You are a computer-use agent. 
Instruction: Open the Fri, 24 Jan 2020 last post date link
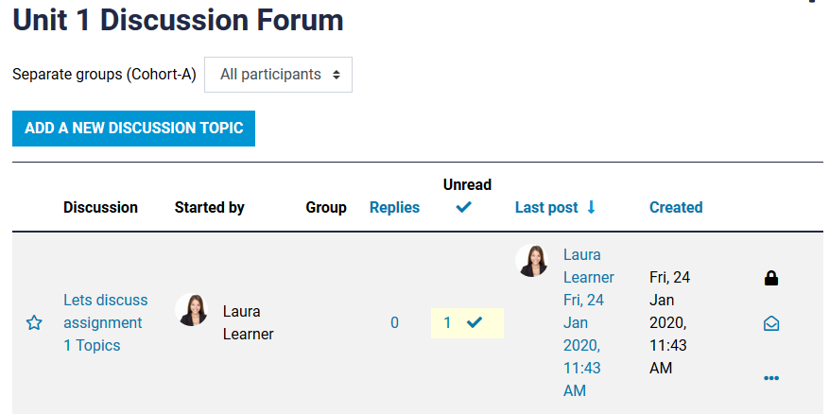[583, 345]
